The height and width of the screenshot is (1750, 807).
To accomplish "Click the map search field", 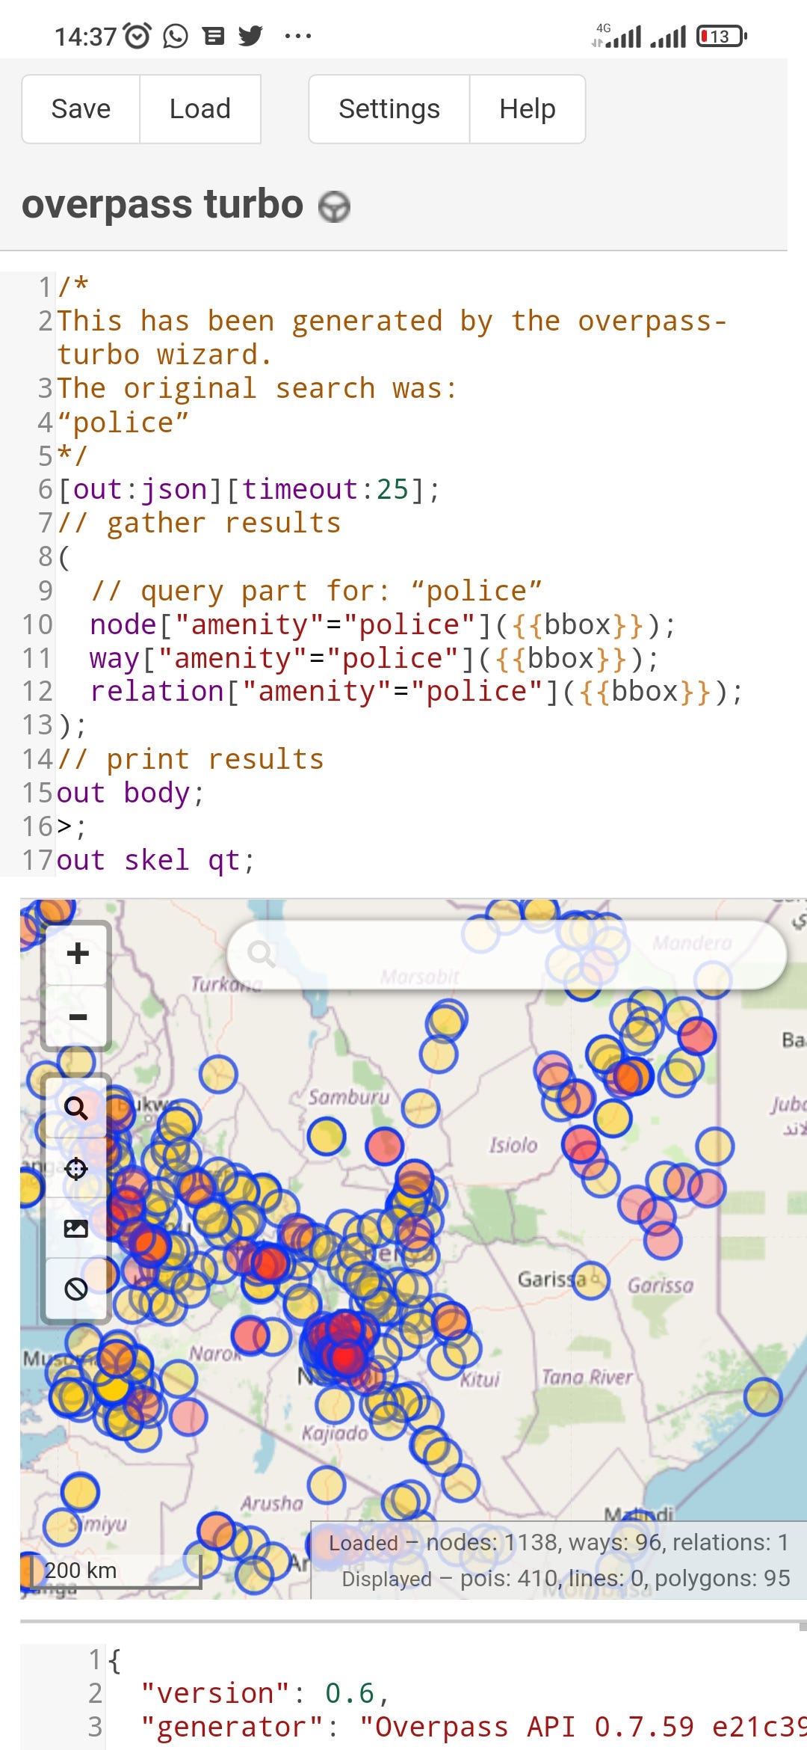I will coord(507,954).
